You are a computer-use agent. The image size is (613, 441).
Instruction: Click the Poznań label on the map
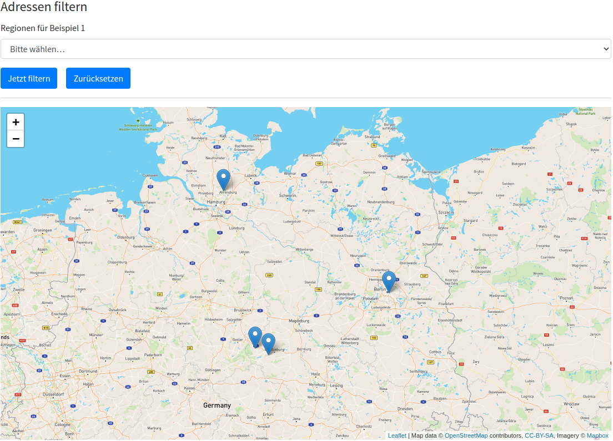[566, 298]
